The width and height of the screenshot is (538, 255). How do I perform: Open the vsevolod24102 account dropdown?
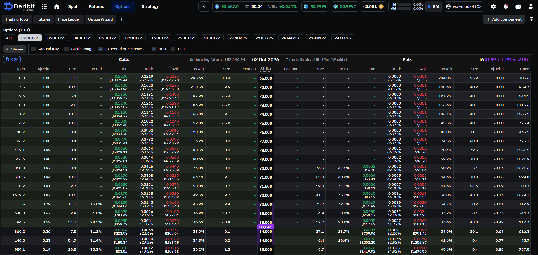(464, 6)
